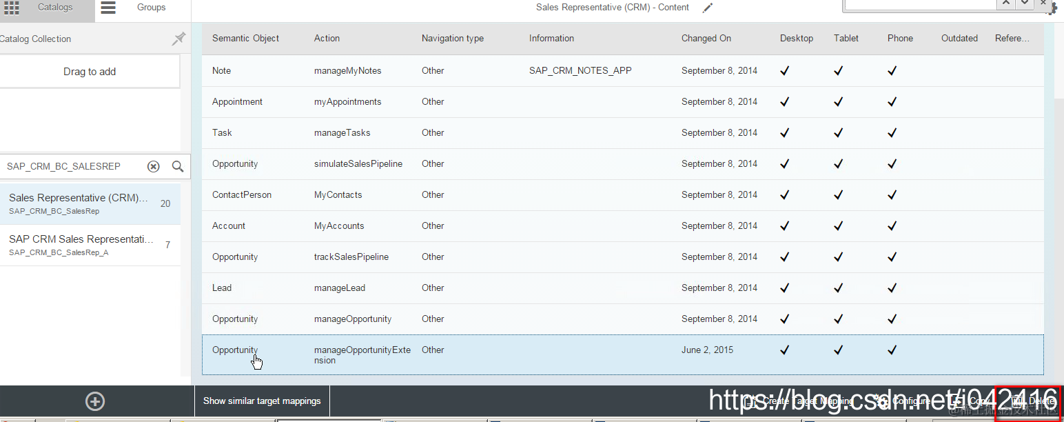Click the Configure button
Screen dimensions: 1064x422
point(901,401)
